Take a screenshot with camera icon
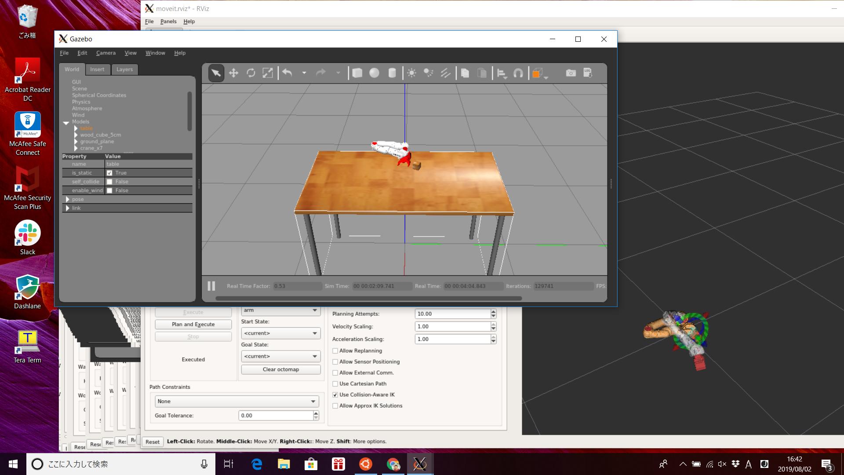This screenshot has width=844, height=475. [571, 73]
